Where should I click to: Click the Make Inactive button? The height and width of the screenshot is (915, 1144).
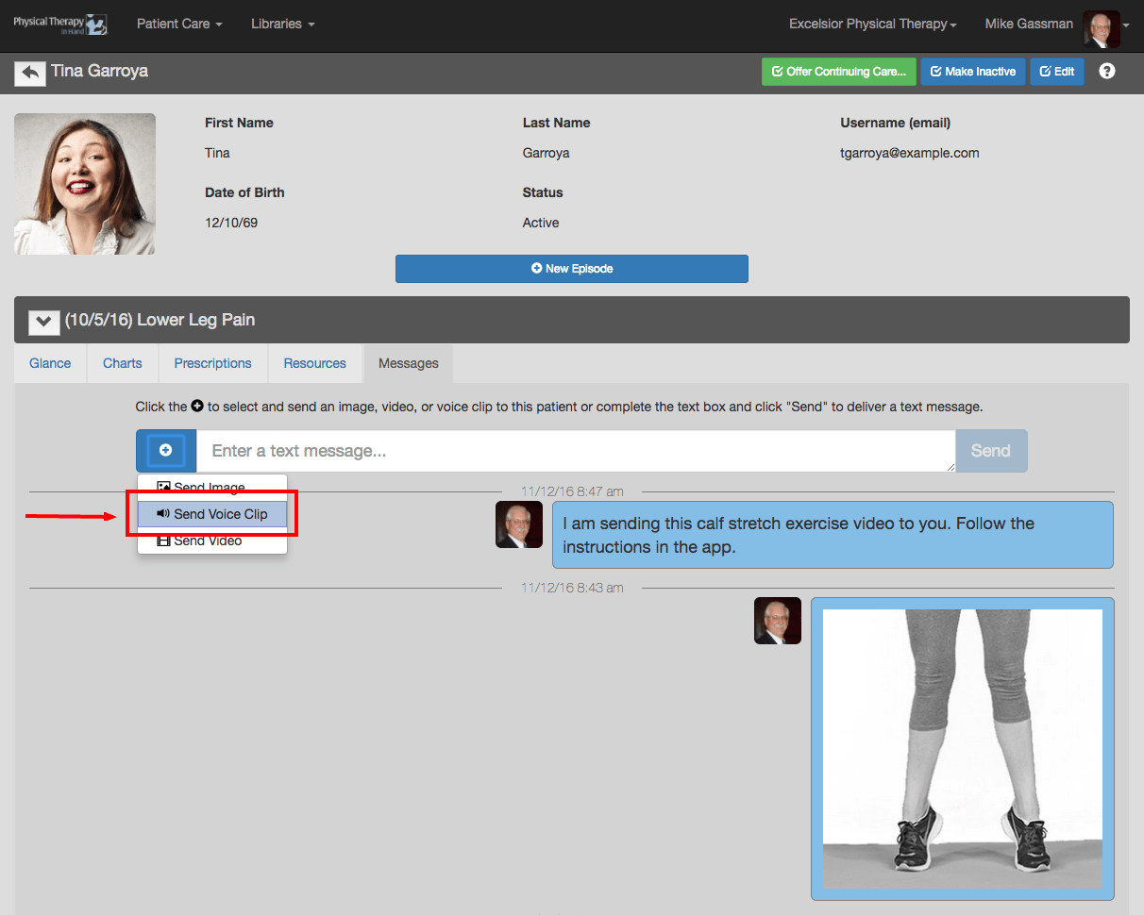tap(973, 72)
